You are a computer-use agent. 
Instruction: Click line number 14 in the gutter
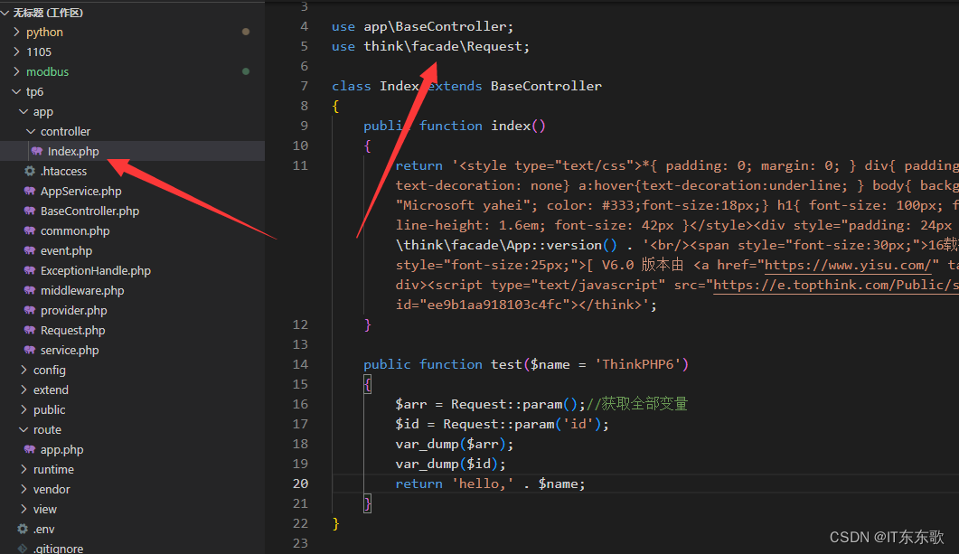300,364
